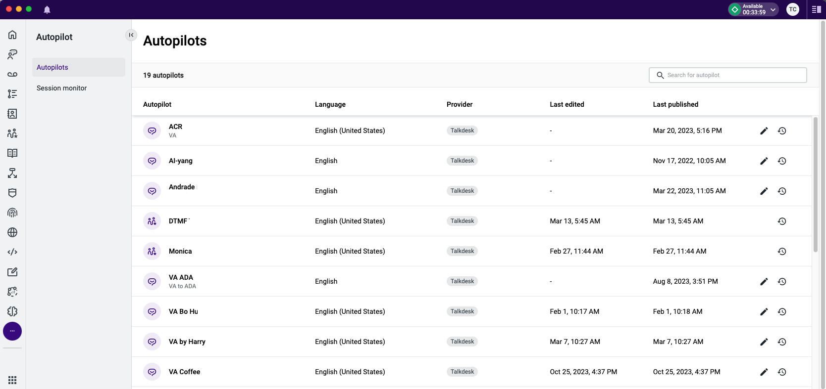This screenshot has height=389, width=826.
Task: View version history for VA Bo Hu
Action: 782,312
